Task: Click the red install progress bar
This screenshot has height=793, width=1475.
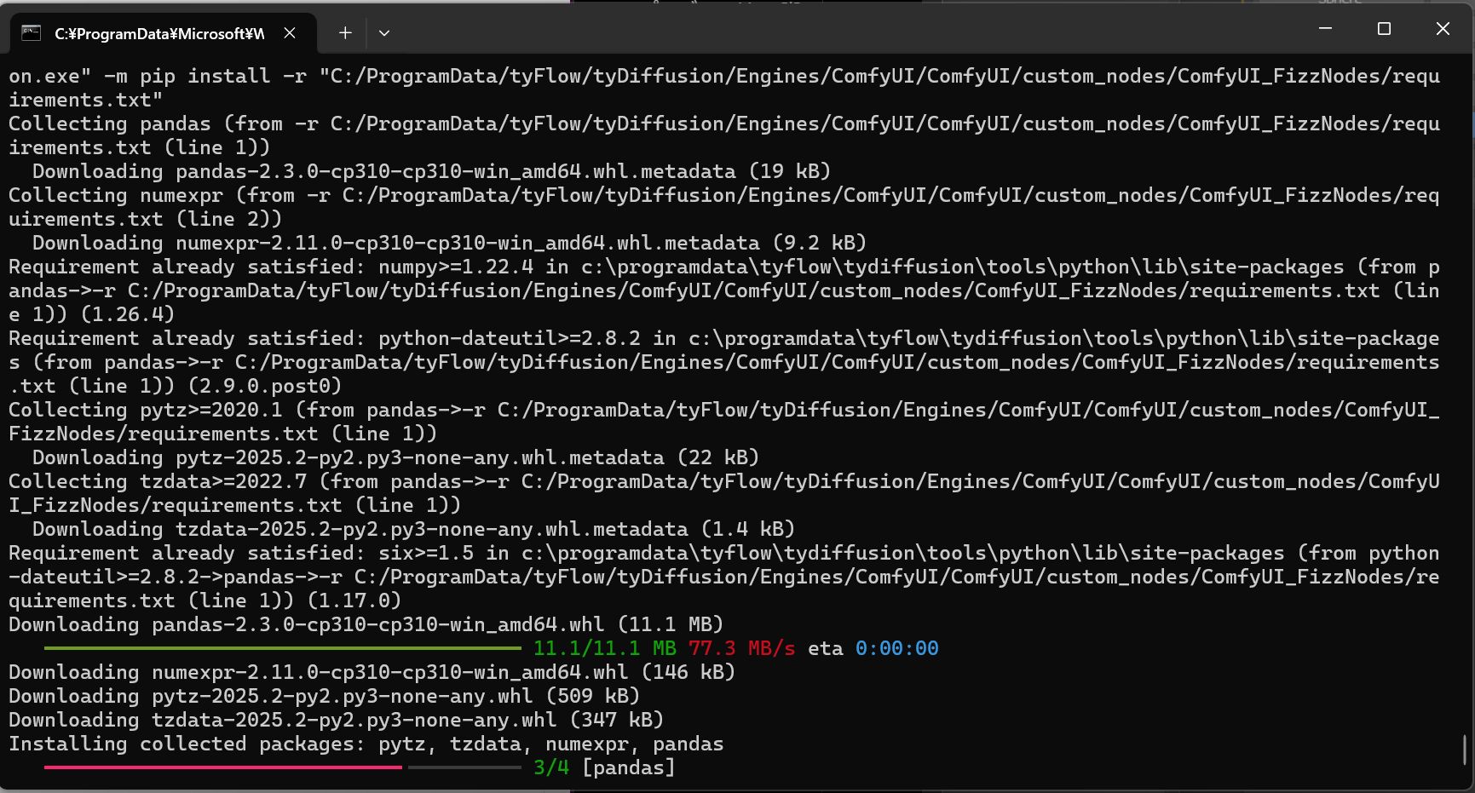Action: [222, 767]
